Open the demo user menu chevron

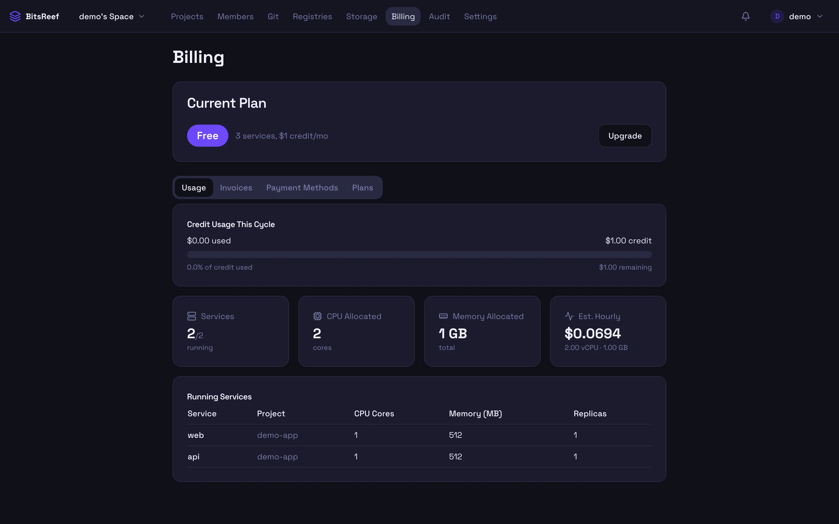click(819, 16)
